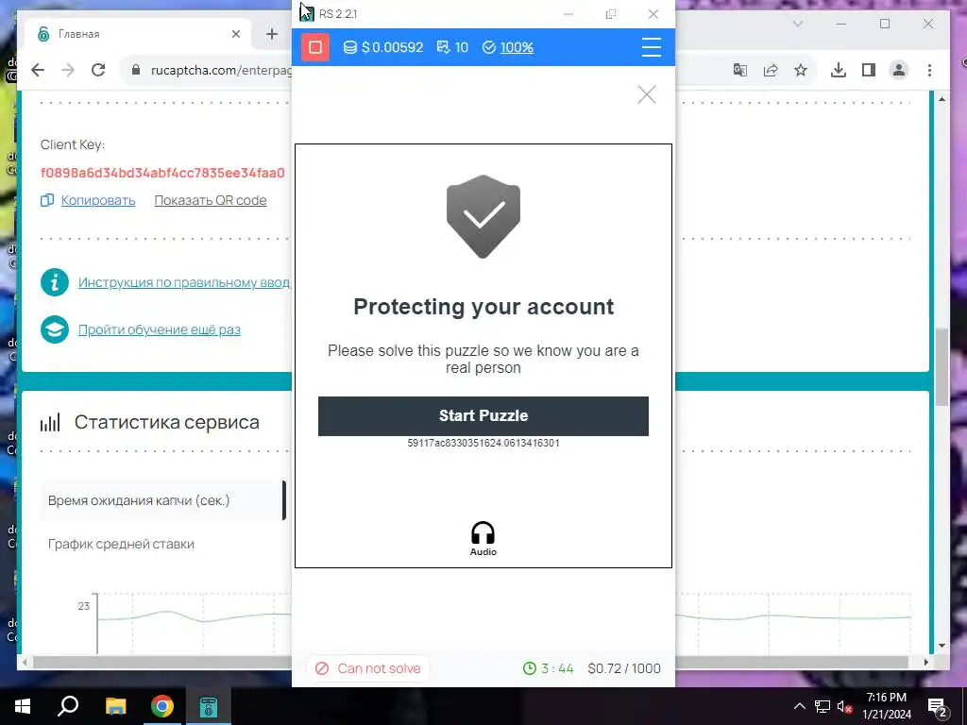Screen dimensions: 967x725
Task: Open Chrome downloads icon
Action: click(x=839, y=70)
